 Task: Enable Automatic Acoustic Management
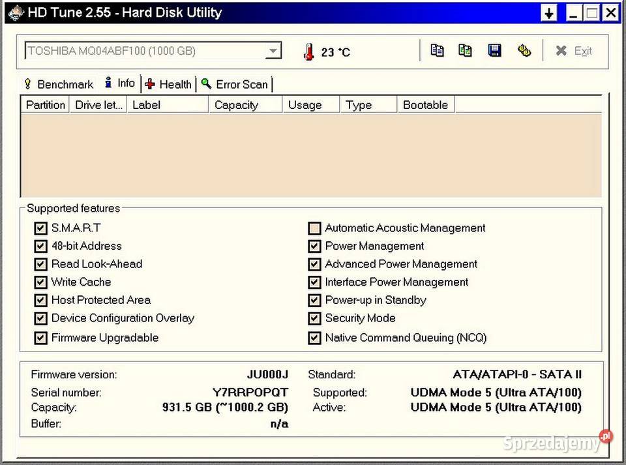tap(314, 228)
